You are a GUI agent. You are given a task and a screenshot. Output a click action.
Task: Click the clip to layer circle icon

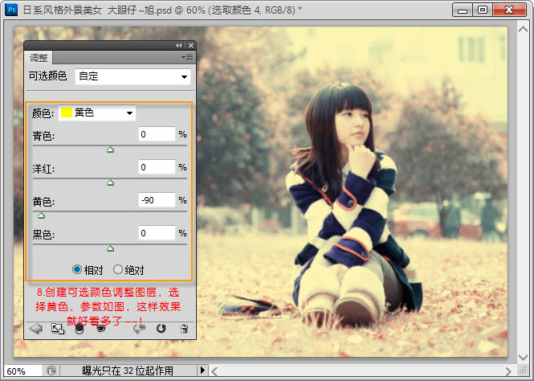click(79, 330)
